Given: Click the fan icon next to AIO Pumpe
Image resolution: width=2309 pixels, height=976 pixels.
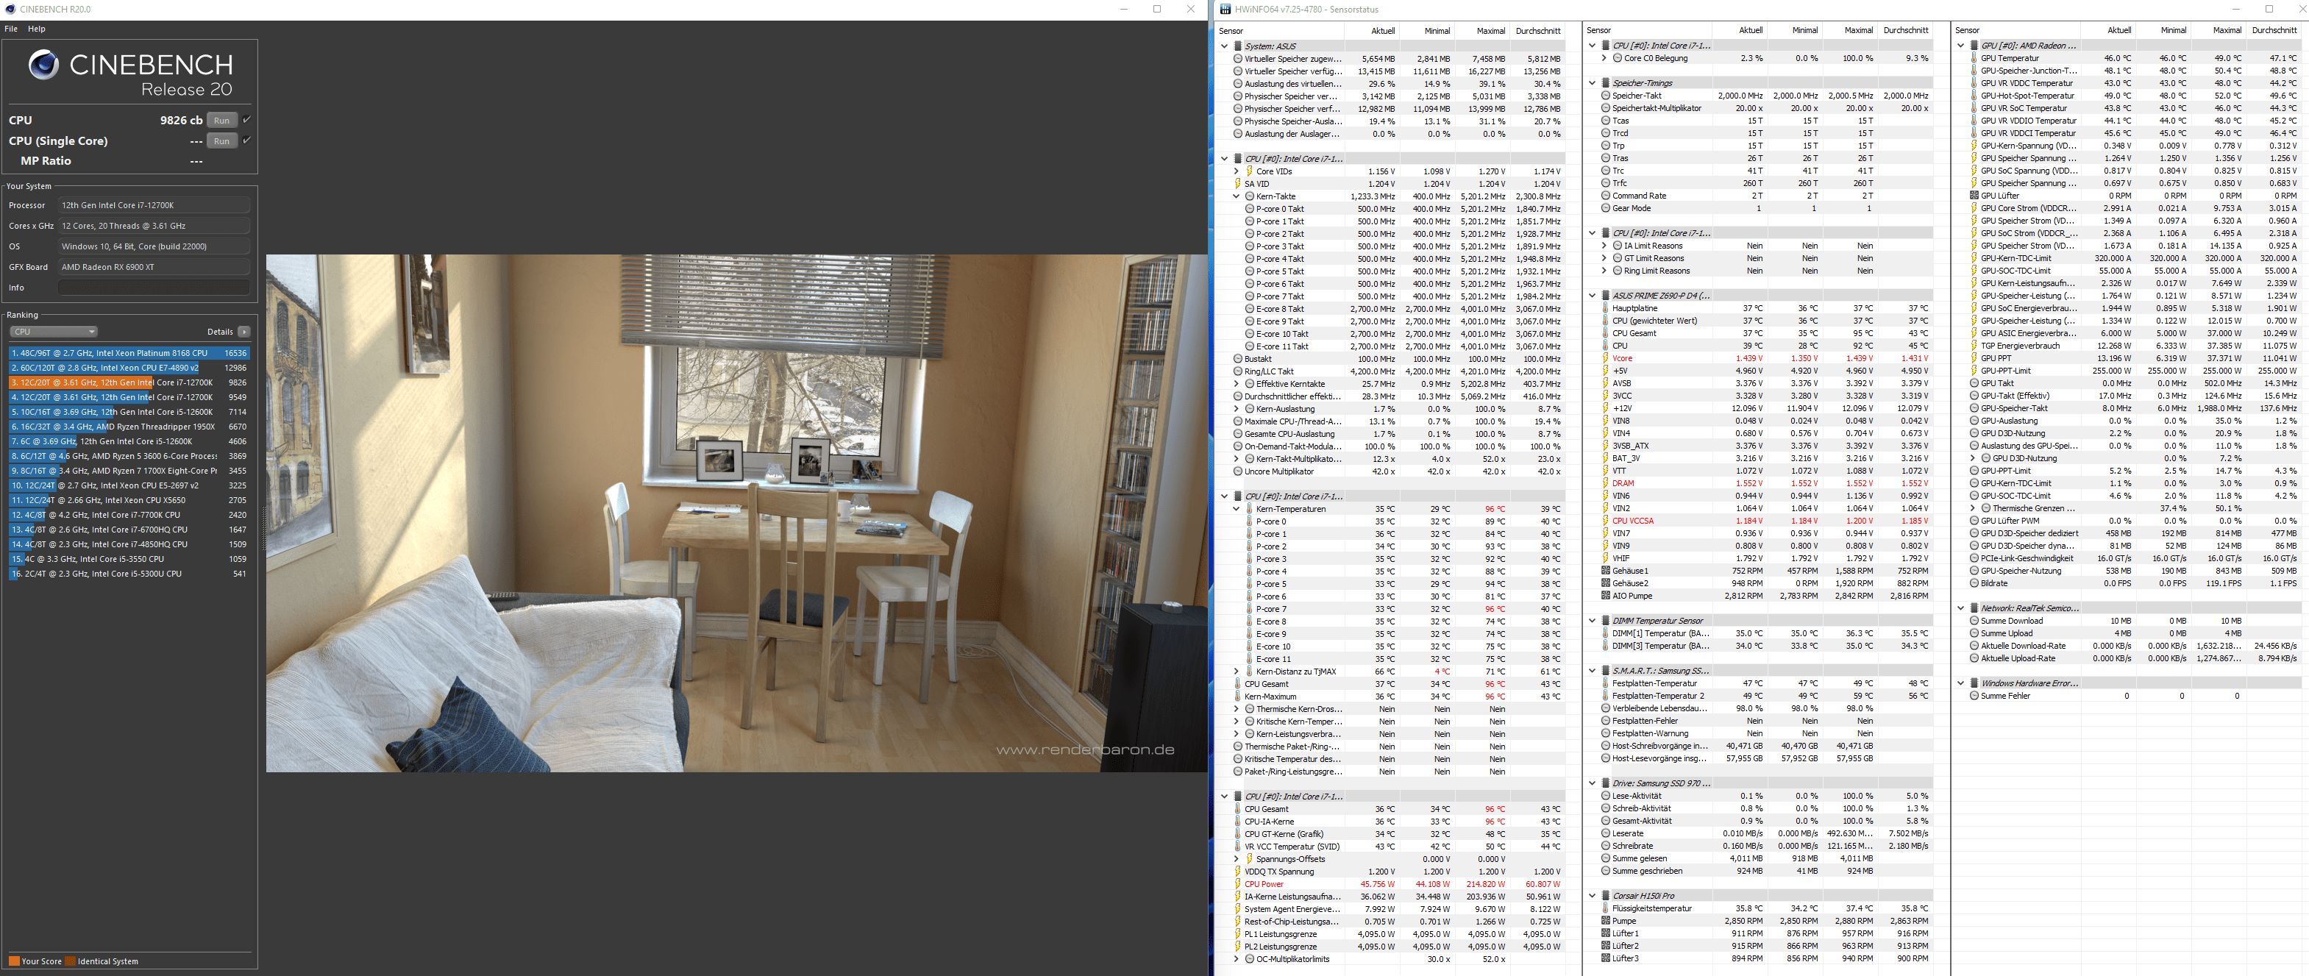Looking at the screenshot, I should (1605, 596).
